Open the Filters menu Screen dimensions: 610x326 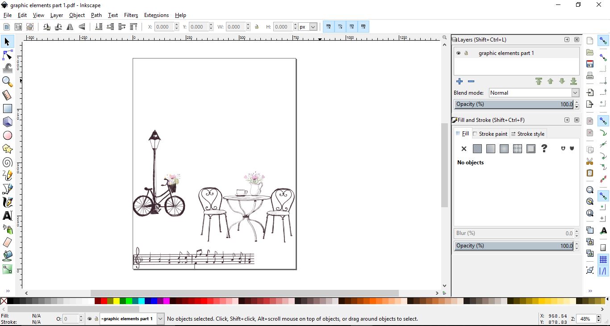(x=131, y=15)
